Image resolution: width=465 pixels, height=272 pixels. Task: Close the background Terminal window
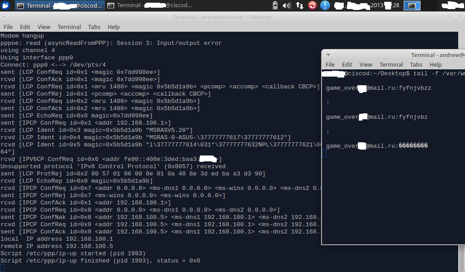click(460, 18)
